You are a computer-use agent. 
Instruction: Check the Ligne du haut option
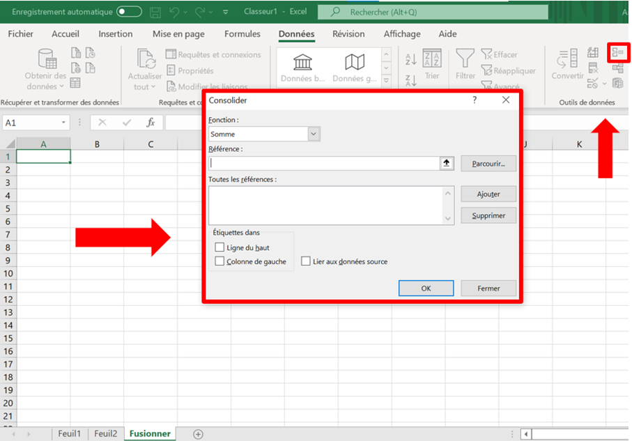click(x=218, y=248)
